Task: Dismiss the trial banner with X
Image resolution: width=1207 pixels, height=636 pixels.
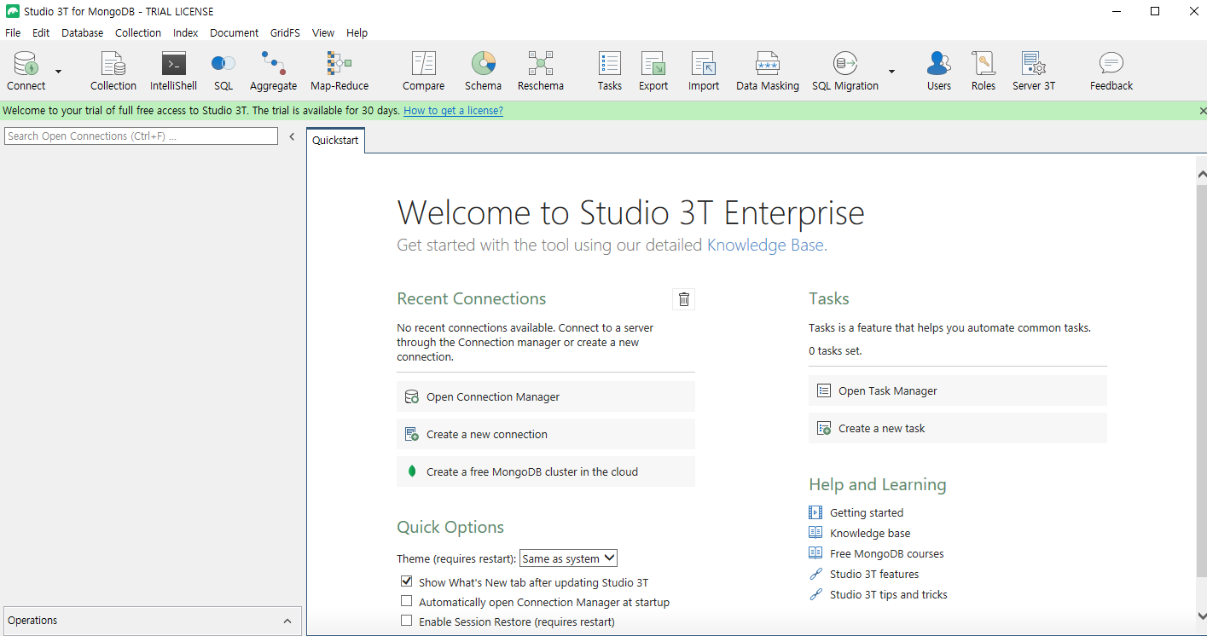Action: [1203, 111]
